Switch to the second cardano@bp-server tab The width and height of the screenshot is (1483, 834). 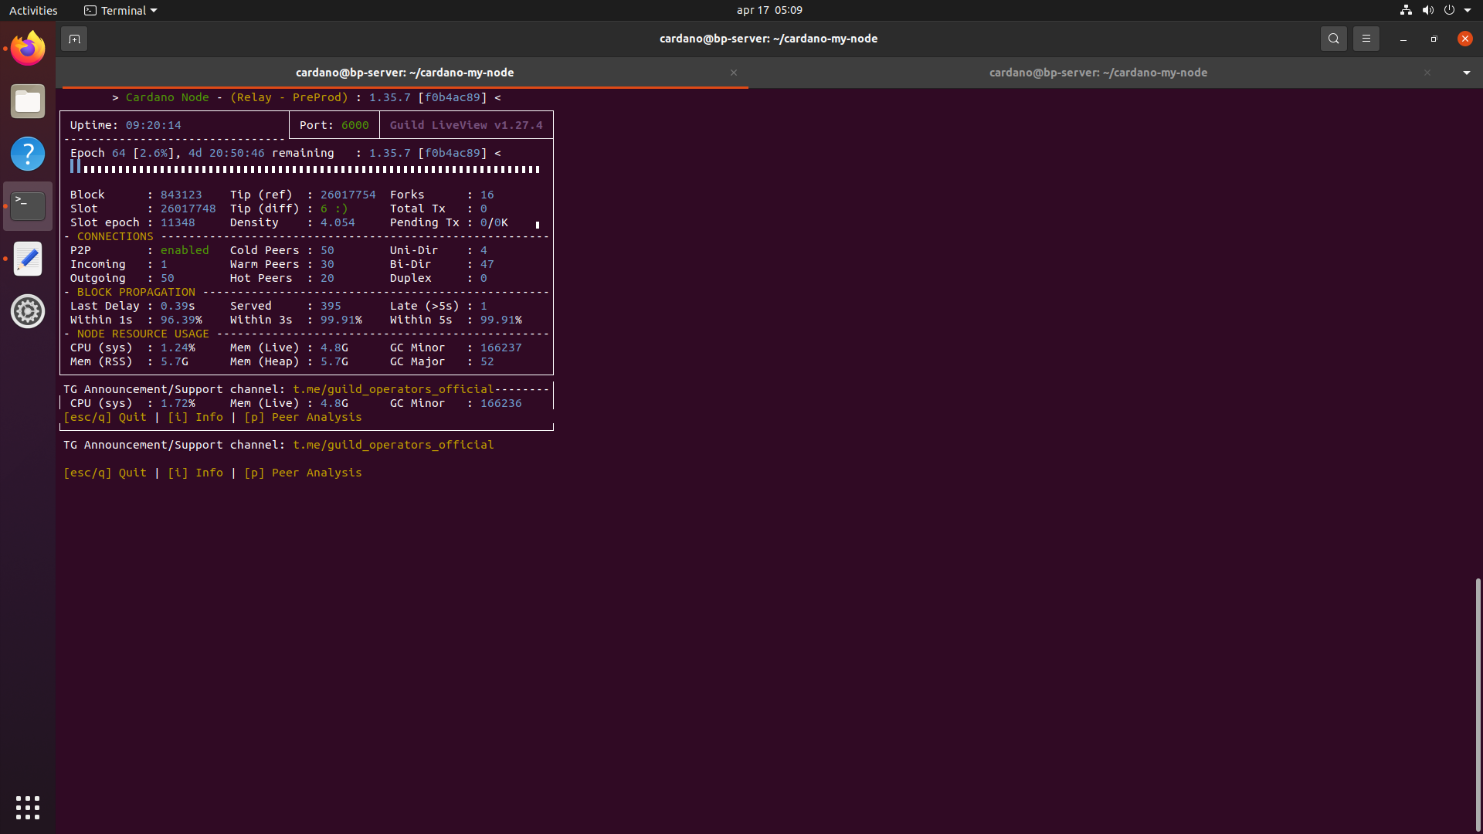coord(1098,73)
